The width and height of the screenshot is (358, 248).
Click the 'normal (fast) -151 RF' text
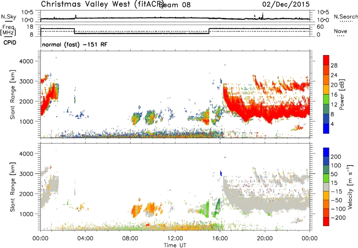pyautogui.click(x=75, y=44)
